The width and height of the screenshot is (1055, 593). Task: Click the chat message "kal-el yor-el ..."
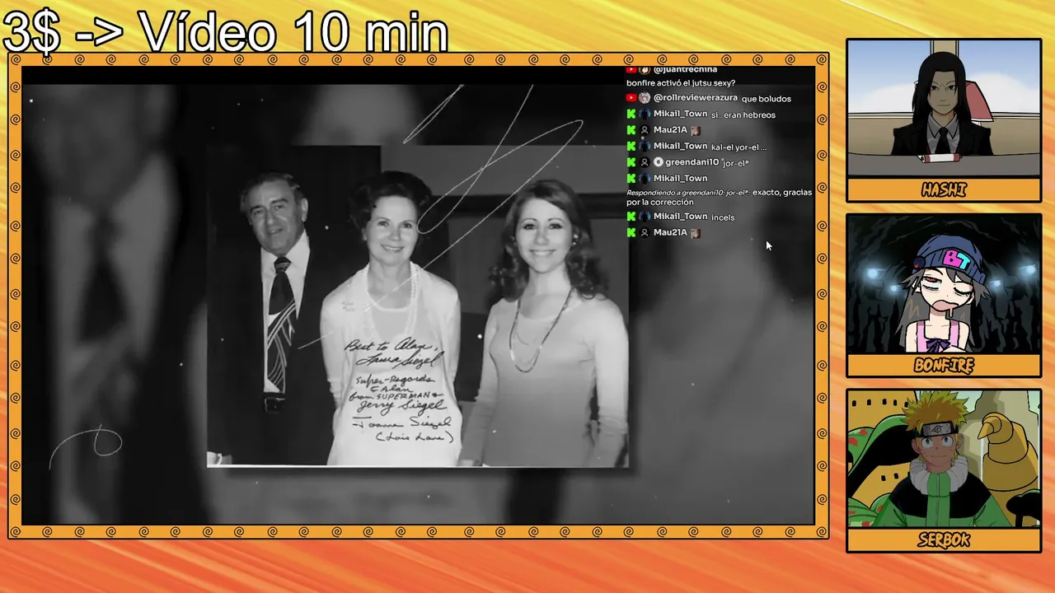click(739, 147)
